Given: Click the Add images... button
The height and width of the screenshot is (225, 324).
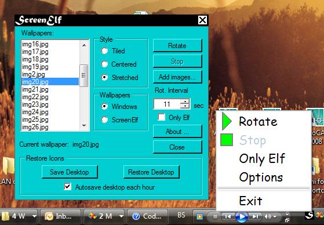Looking at the screenshot, I should tap(177, 77).
